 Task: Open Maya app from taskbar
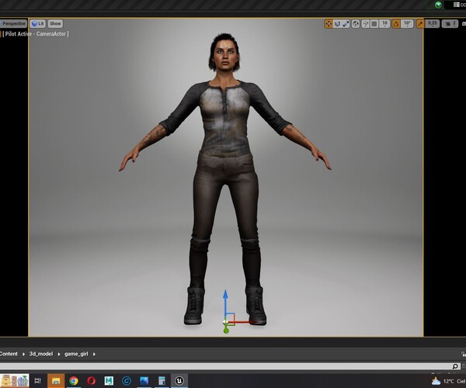109,380
